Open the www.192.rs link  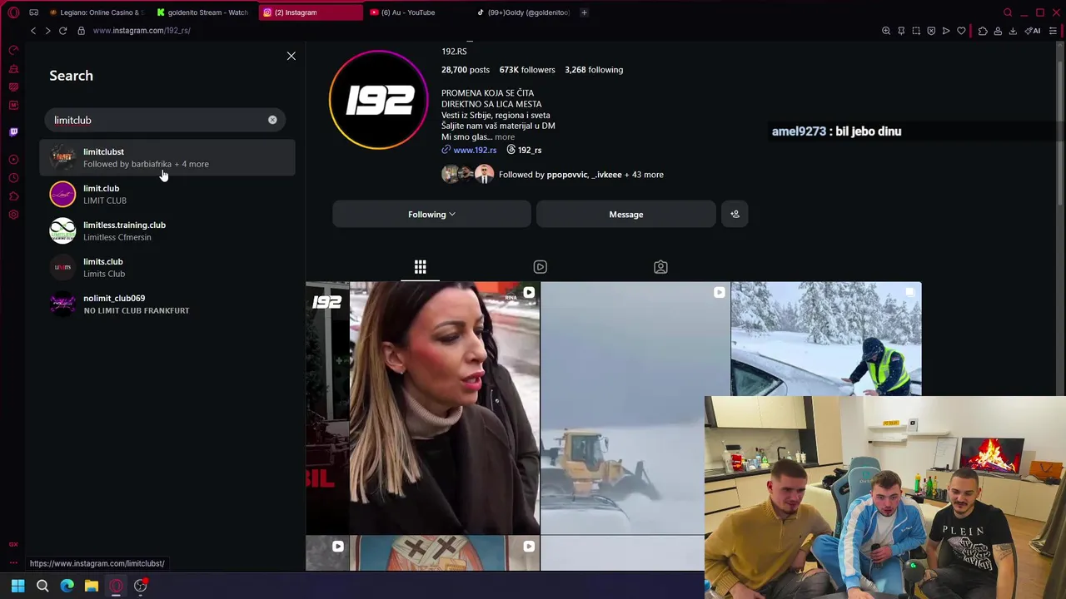475,150
